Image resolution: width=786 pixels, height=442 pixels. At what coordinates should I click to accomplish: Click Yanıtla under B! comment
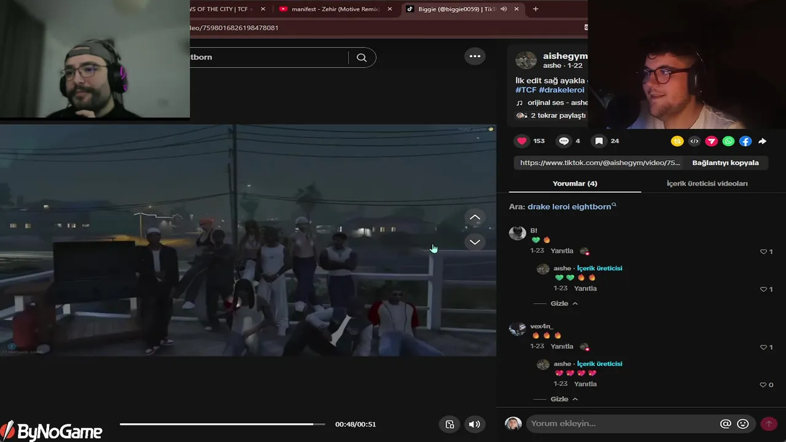562,251
